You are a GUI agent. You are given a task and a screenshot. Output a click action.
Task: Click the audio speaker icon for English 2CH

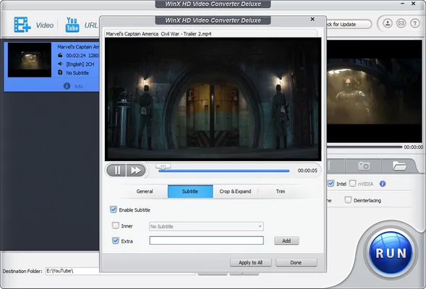click(x=60, y=64)
